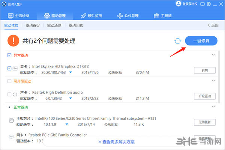Select the 驱动还原 sub-tab

tap(54, 25)
